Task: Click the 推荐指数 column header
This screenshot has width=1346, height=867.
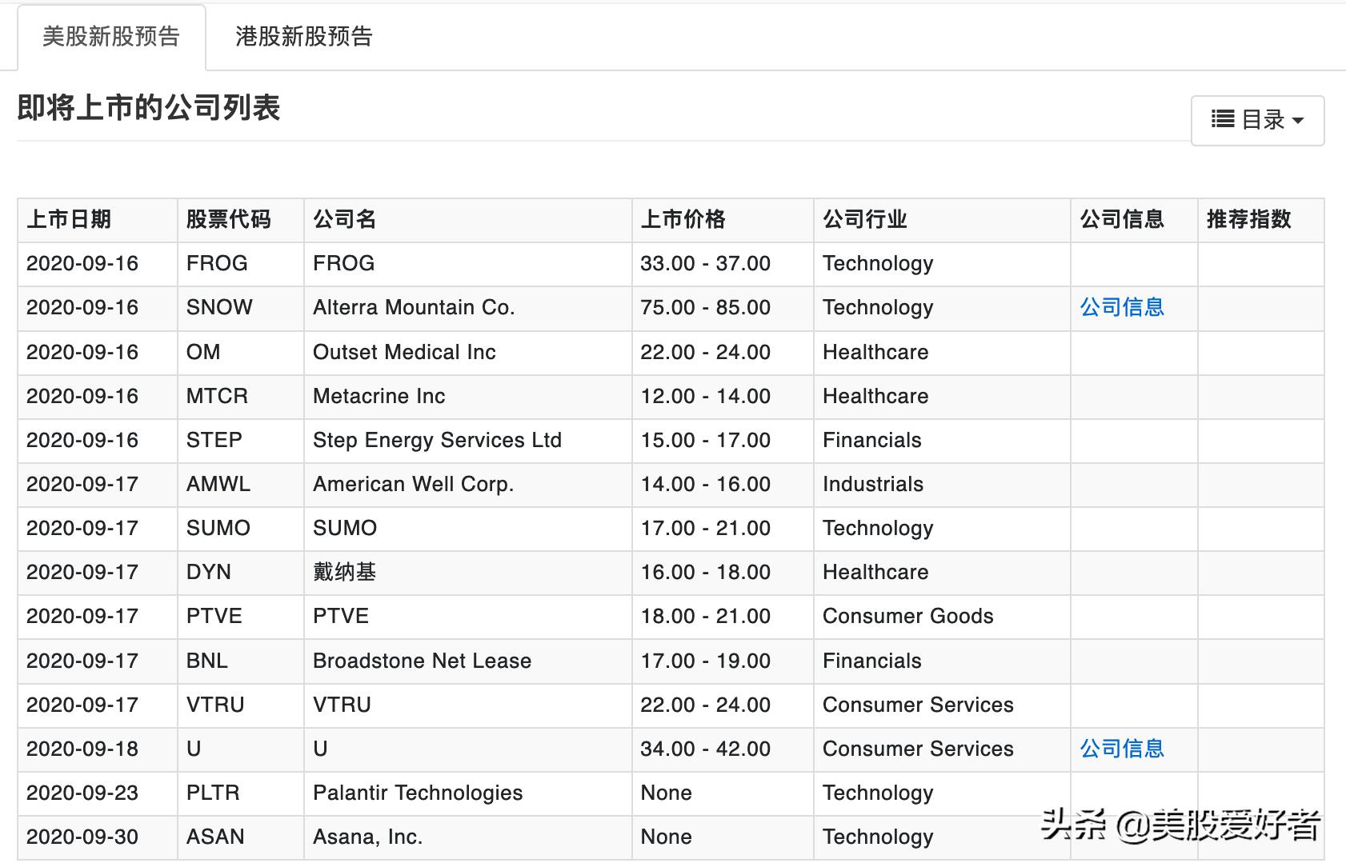Action: pyautogui.click(x=1248, y=219)
